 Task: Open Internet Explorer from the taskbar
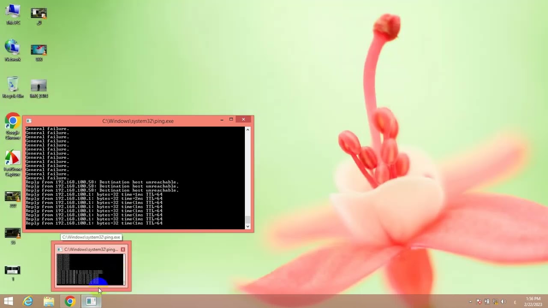coord(28,301)
